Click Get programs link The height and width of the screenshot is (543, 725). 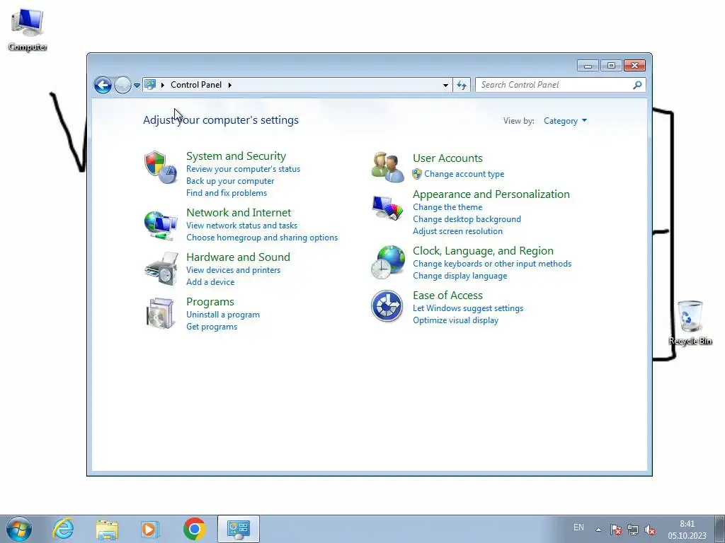pyautogui.click(x=211, y=327)
